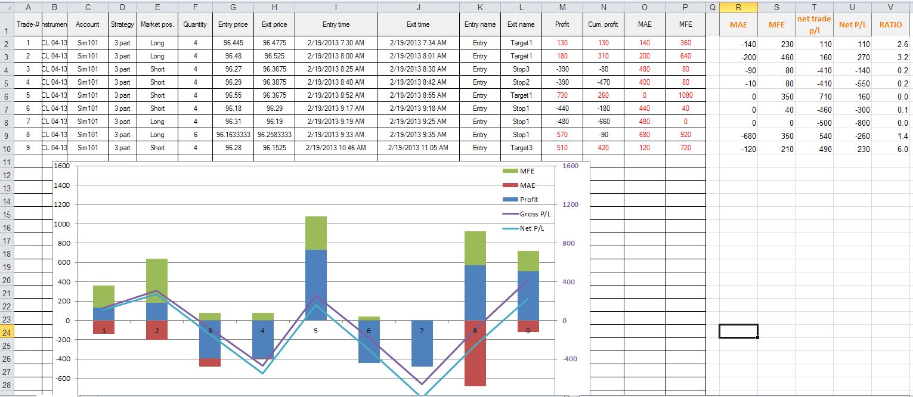This screenshot has height=397, width=913.
Task: Select MAE cell 680 in column O
Action: tap(645, 134)
